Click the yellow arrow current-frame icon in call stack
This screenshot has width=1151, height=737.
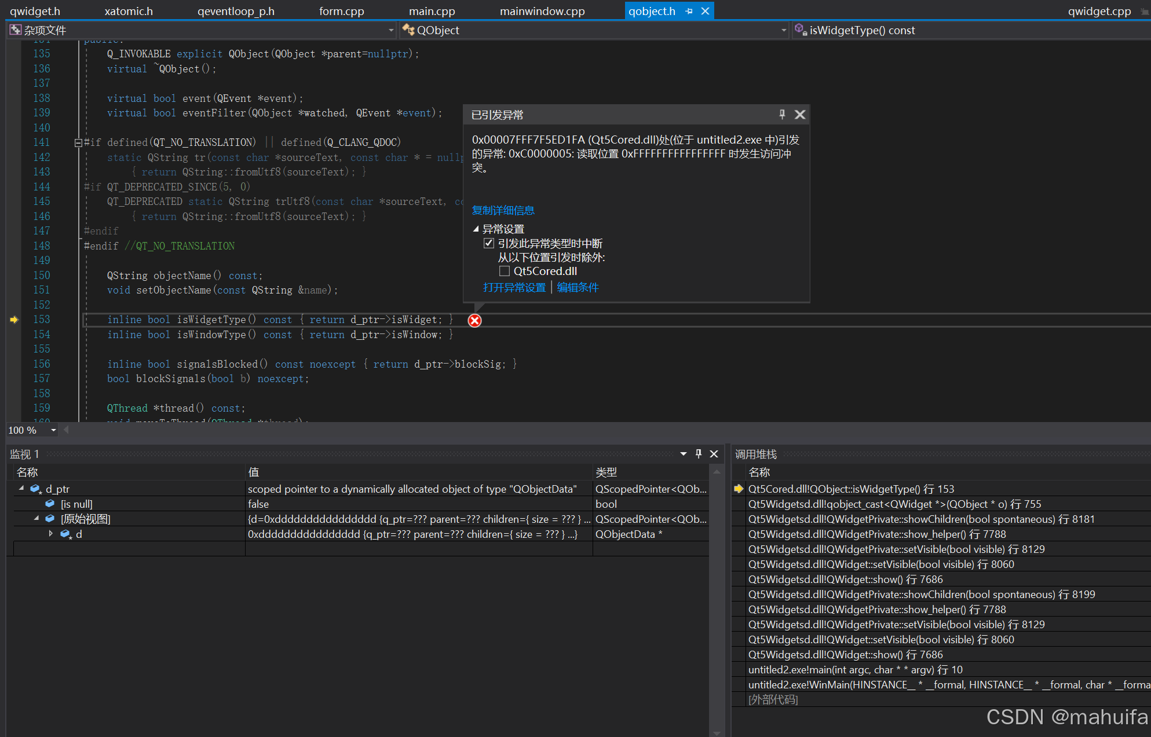tap(739, 489)
